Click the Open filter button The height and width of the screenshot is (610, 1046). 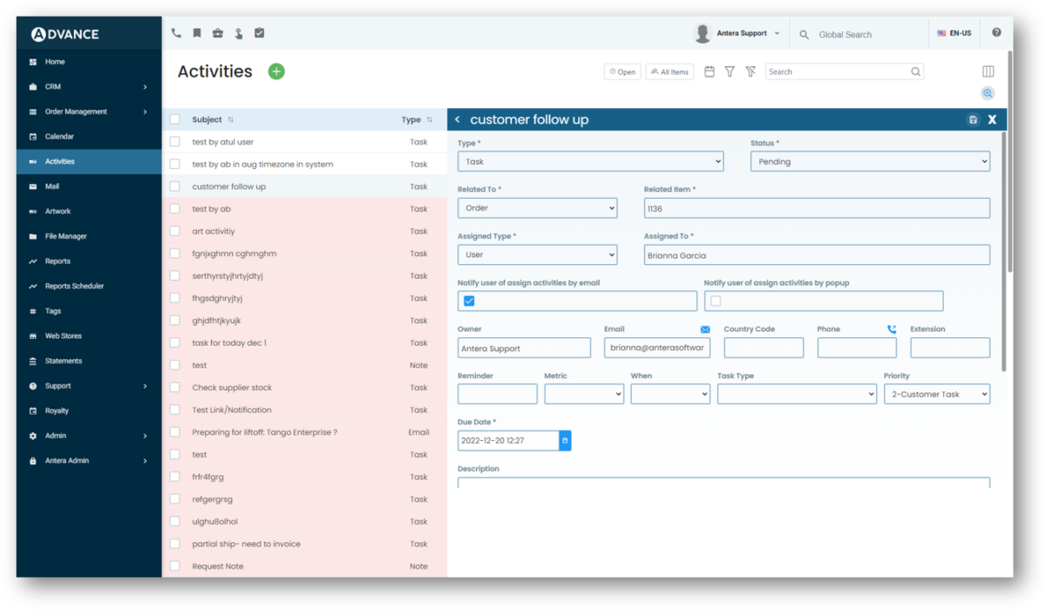coord(622,71)
